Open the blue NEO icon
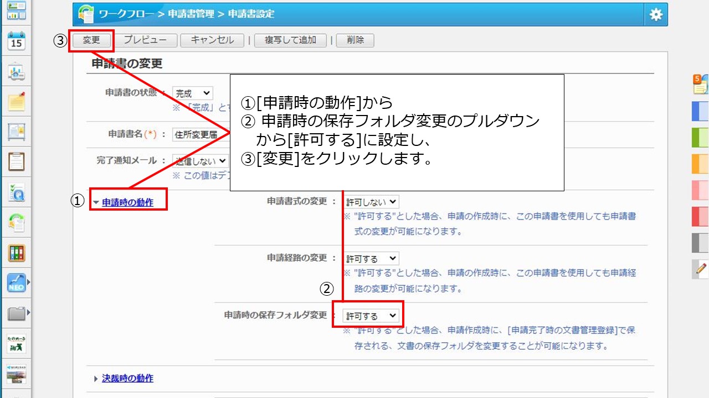The width and height of the screenshot is (709, 398). point(17,283)
